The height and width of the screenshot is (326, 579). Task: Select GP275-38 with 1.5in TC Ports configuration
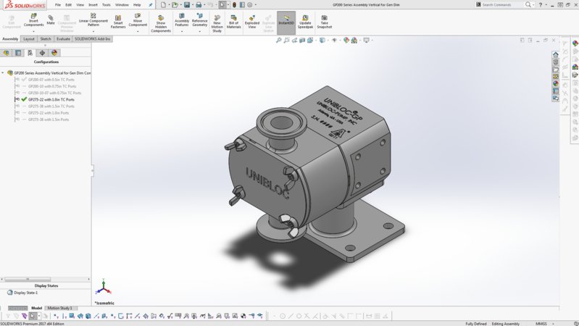click(x=51, y=106)
